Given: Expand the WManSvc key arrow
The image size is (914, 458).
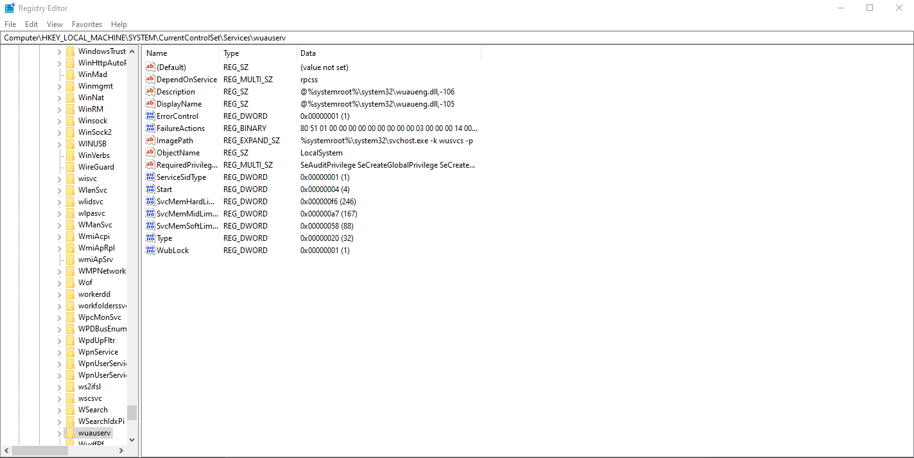Looking at the screenshot, I should click(59, 225).
